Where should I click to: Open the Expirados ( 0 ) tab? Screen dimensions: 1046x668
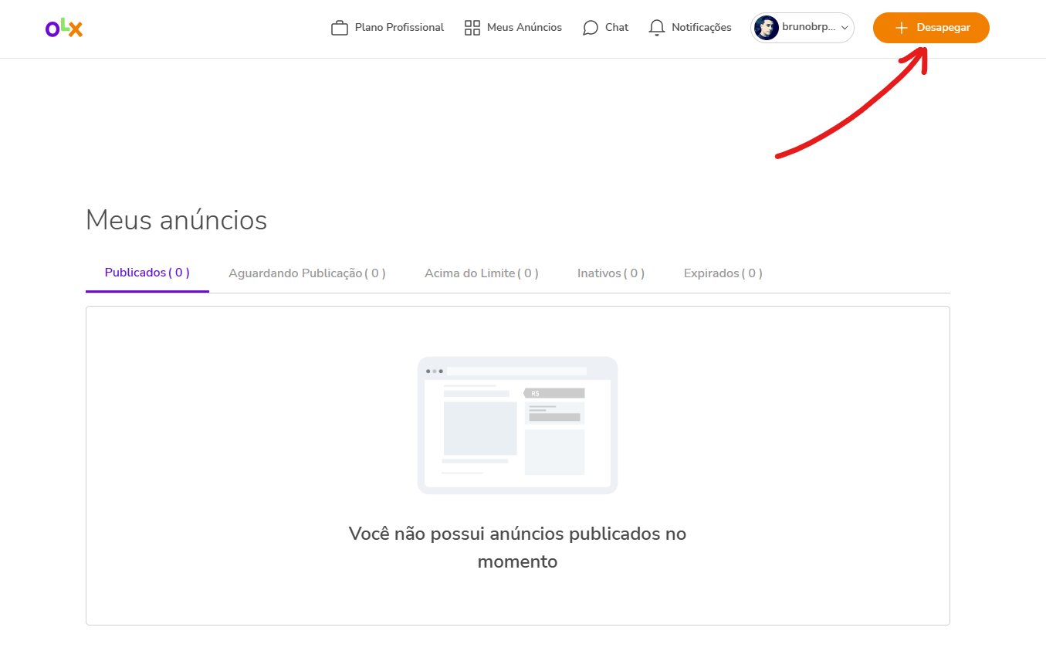tap(723, 273)
